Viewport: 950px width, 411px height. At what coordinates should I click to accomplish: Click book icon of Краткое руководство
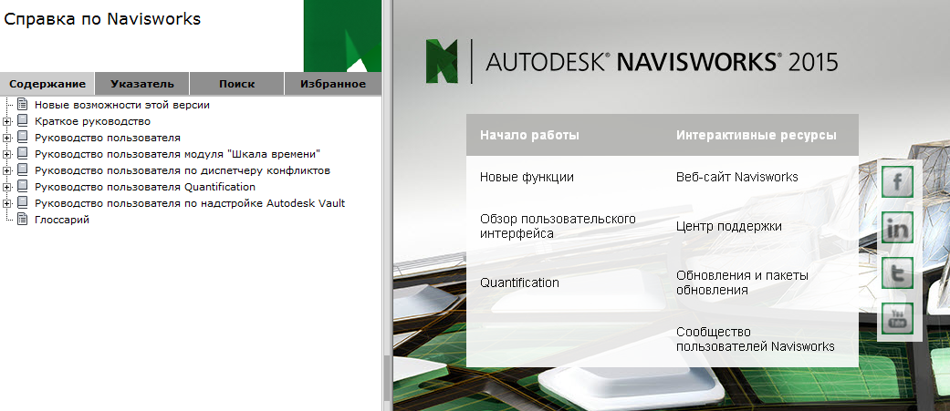tap(23, 120)
